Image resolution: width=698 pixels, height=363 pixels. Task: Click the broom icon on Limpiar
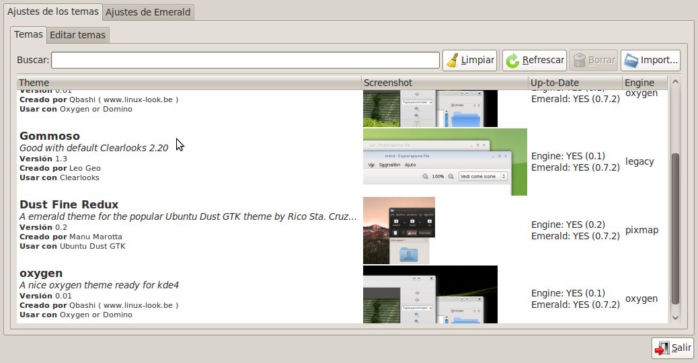[453, 60]
